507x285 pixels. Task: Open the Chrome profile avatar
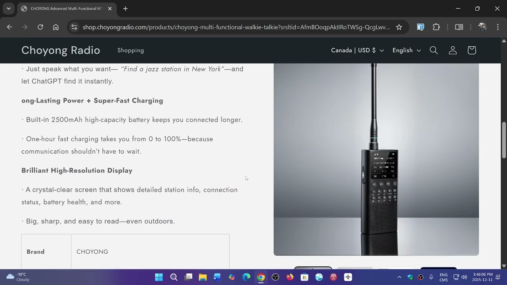(x=482, y=27)
